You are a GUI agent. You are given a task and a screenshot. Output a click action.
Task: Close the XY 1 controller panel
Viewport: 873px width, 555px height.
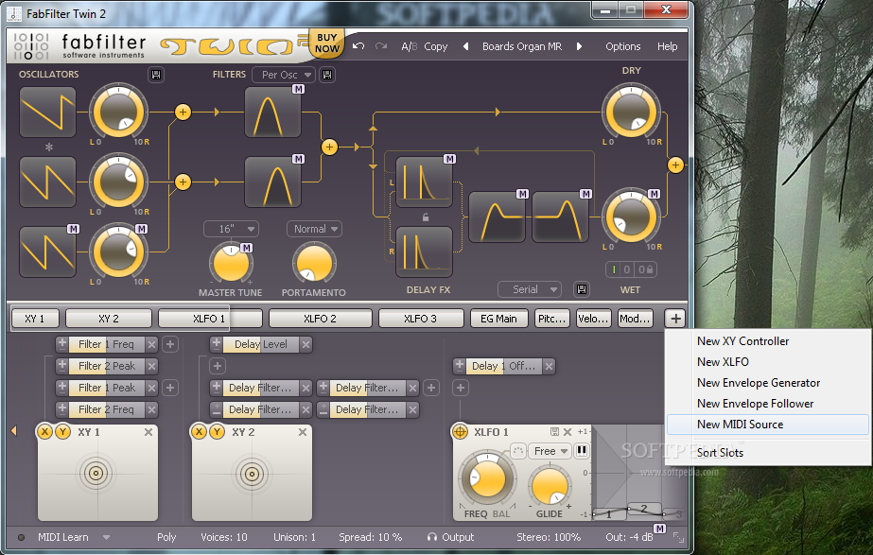[148, 432]
